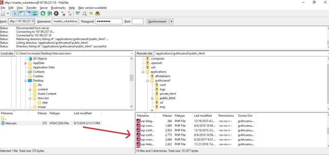The width and height of the screenshot is (329, 155).
Task: Expand the AppData folder node
Action: 25,63
